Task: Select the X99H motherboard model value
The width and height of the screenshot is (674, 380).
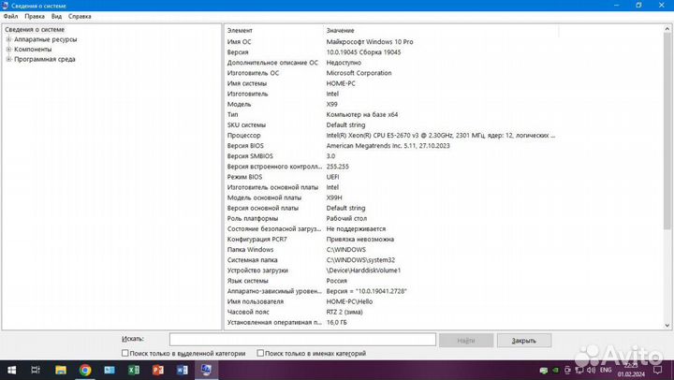Action: click(x=334, y=197)
